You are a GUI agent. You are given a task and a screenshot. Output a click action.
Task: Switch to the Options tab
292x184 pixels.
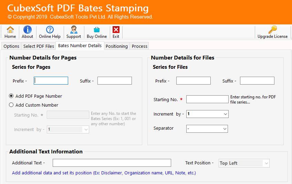[11, 46]
